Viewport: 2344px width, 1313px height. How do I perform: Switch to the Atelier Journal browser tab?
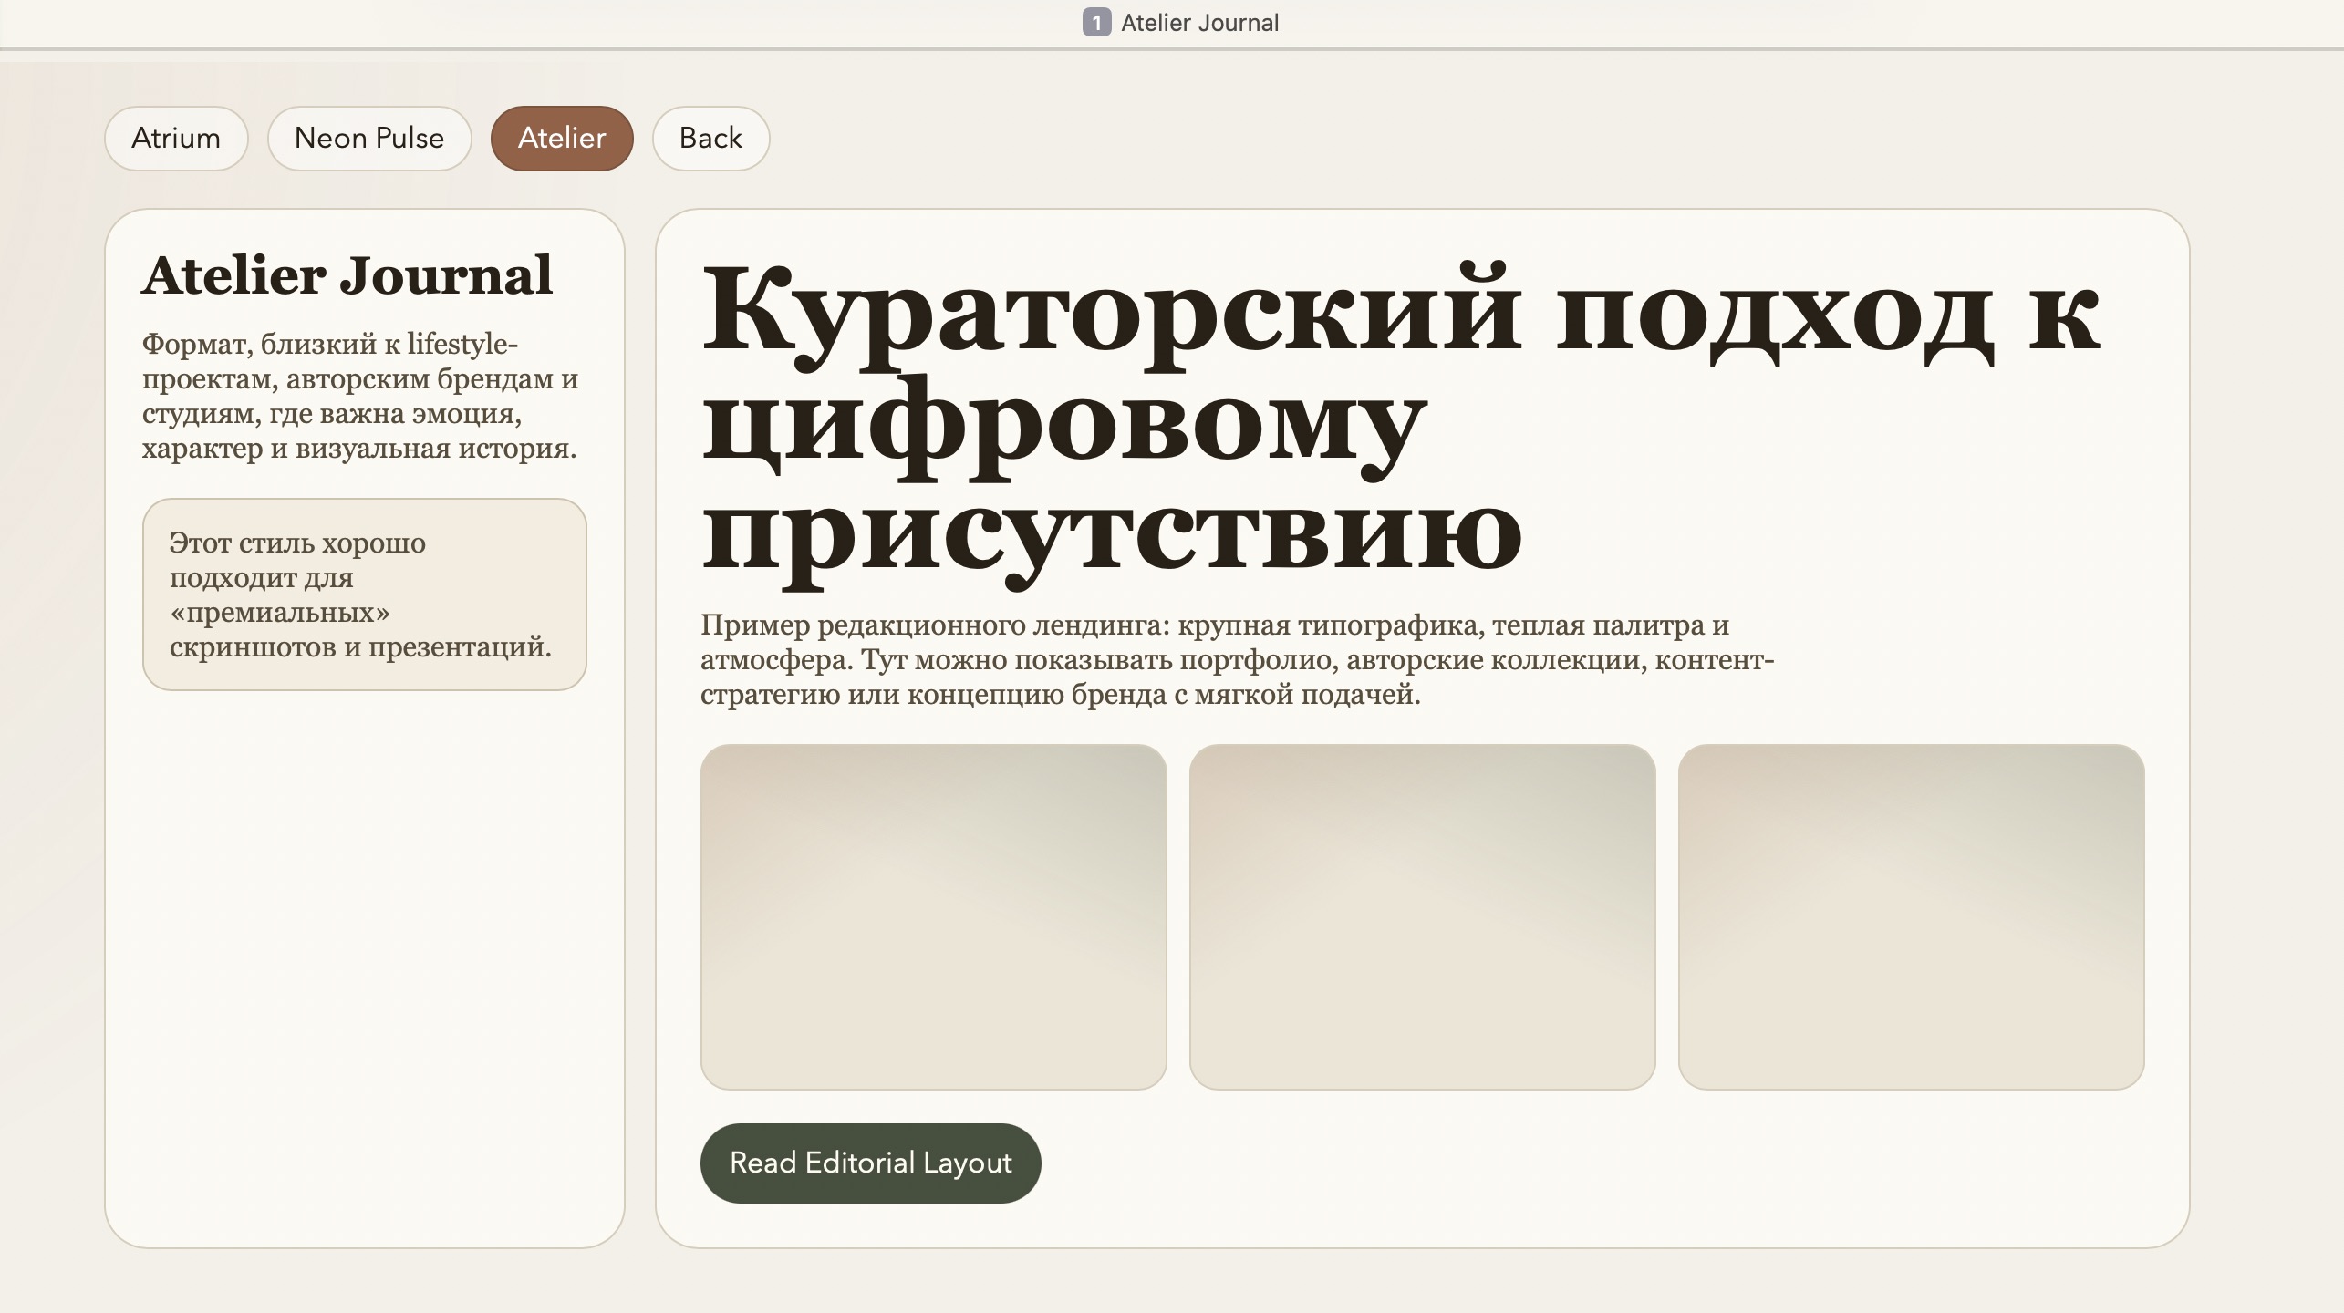click(1199, 22)
